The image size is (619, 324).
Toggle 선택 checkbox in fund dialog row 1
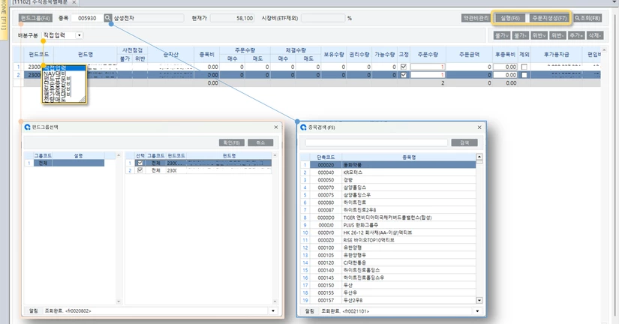pos(140,163)
